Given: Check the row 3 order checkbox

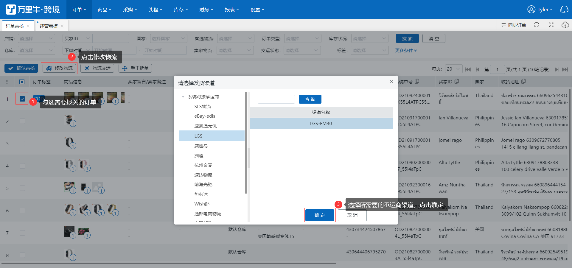Looking at the screenshot, I should click(22, 144).
